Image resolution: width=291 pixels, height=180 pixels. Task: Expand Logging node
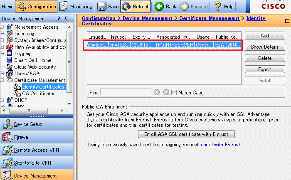2,54
